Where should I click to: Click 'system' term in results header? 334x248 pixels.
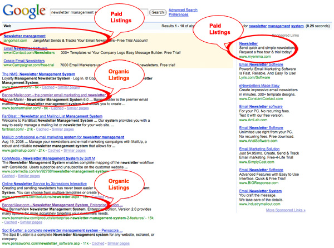(x=297, y=26)
